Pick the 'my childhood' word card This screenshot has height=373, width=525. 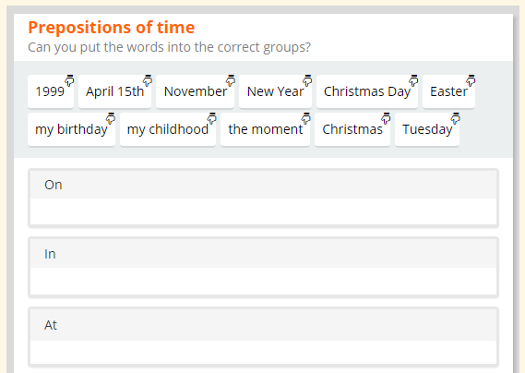point(168,129)
